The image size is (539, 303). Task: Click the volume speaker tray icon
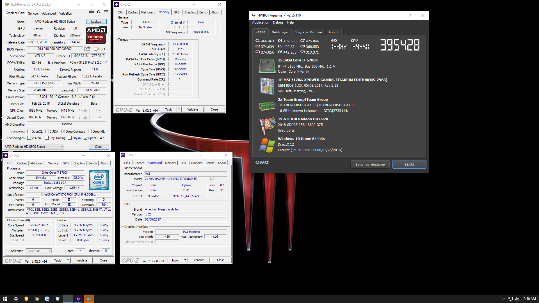point(517,299)
